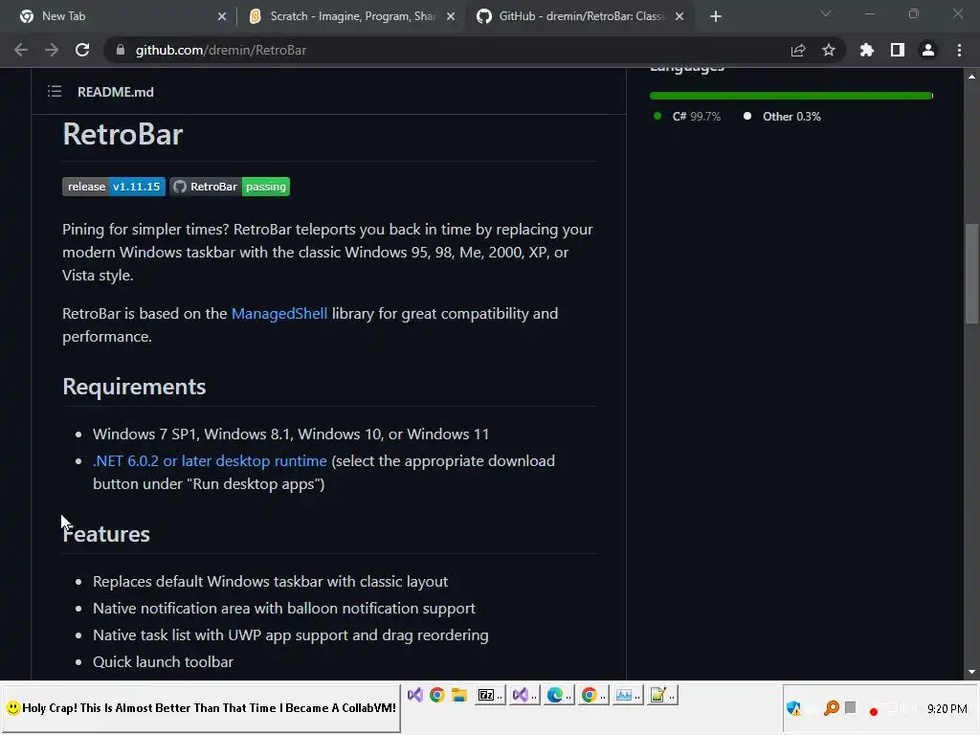This screenshot has height=735, width=980.
Task: Open Windows Security tray icon
Action: pos(793,708)
